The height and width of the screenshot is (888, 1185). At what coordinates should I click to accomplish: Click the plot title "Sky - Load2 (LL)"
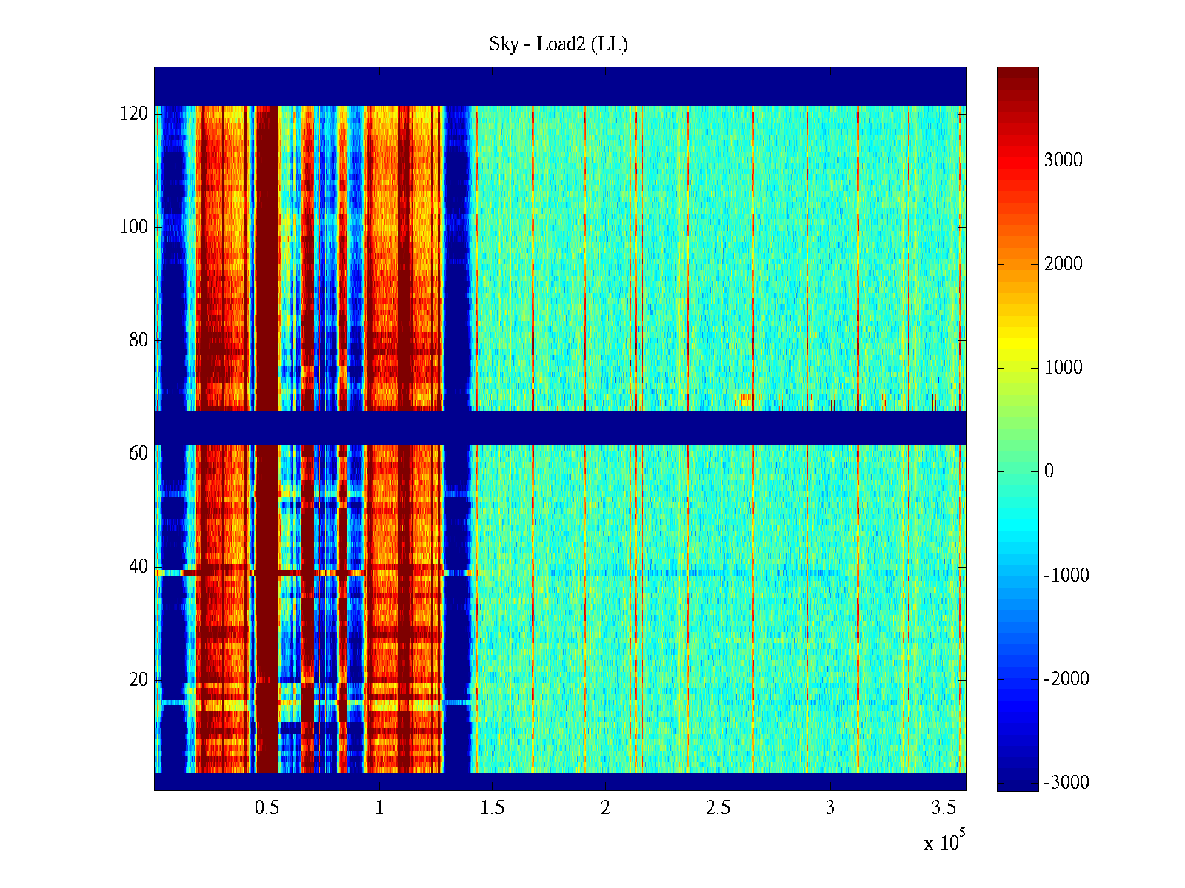point(558,44)
